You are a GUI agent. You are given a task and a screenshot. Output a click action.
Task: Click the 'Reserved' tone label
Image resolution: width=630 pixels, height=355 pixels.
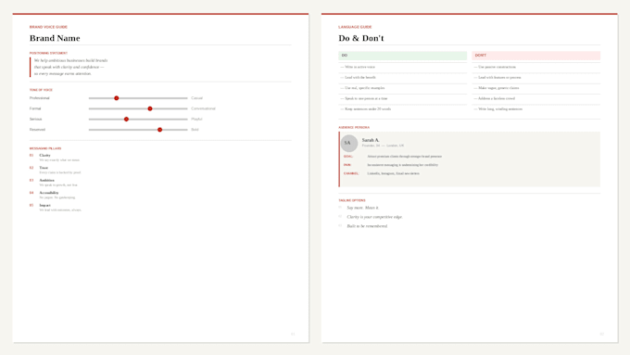coord(37,130)
